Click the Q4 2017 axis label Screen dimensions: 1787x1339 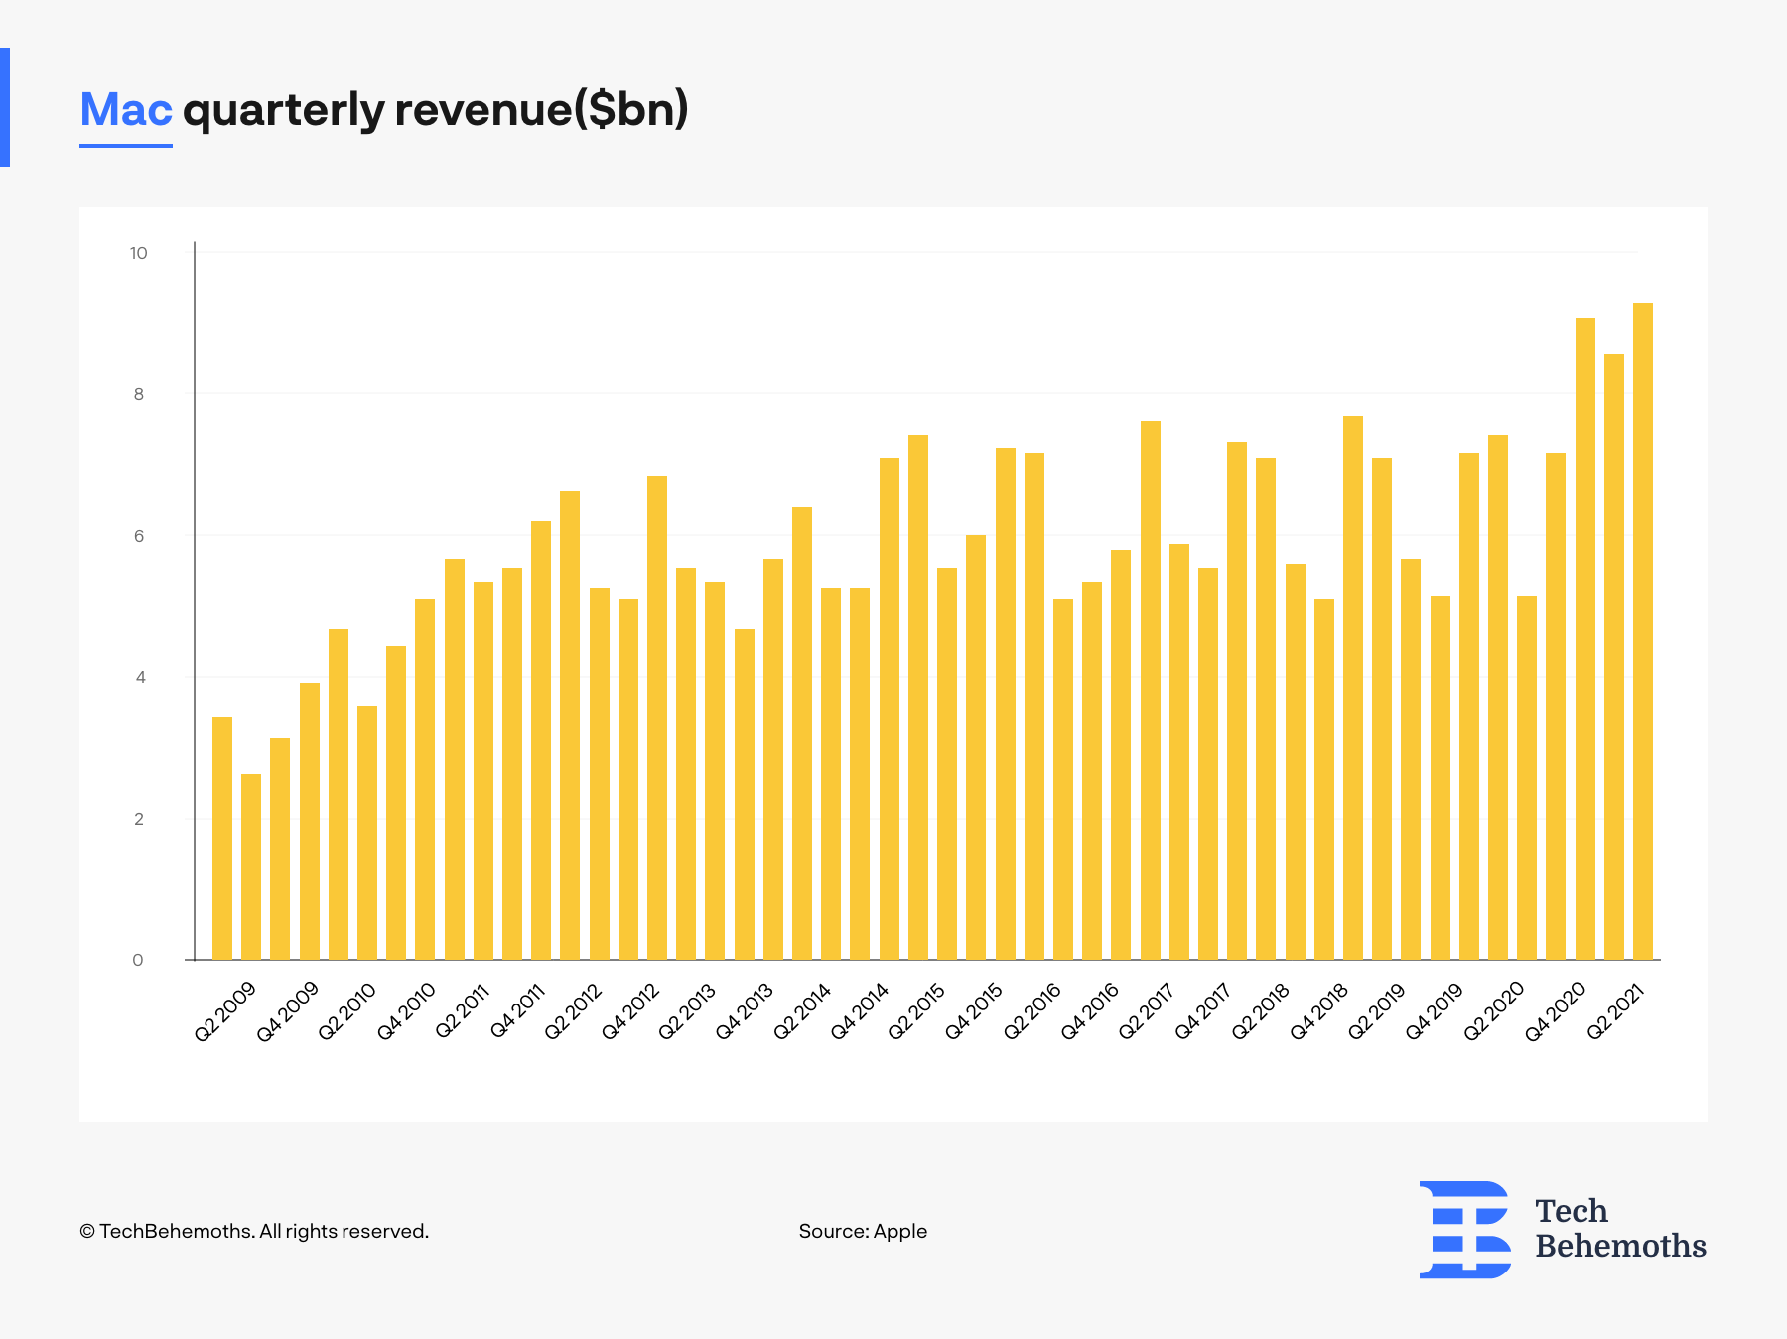click(x=1203, y=1011)
